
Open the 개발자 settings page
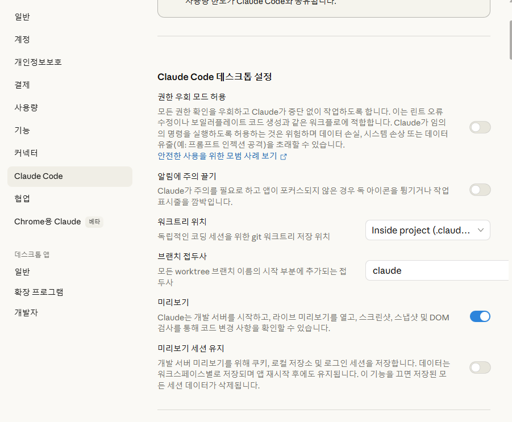[x=26, y=312]
